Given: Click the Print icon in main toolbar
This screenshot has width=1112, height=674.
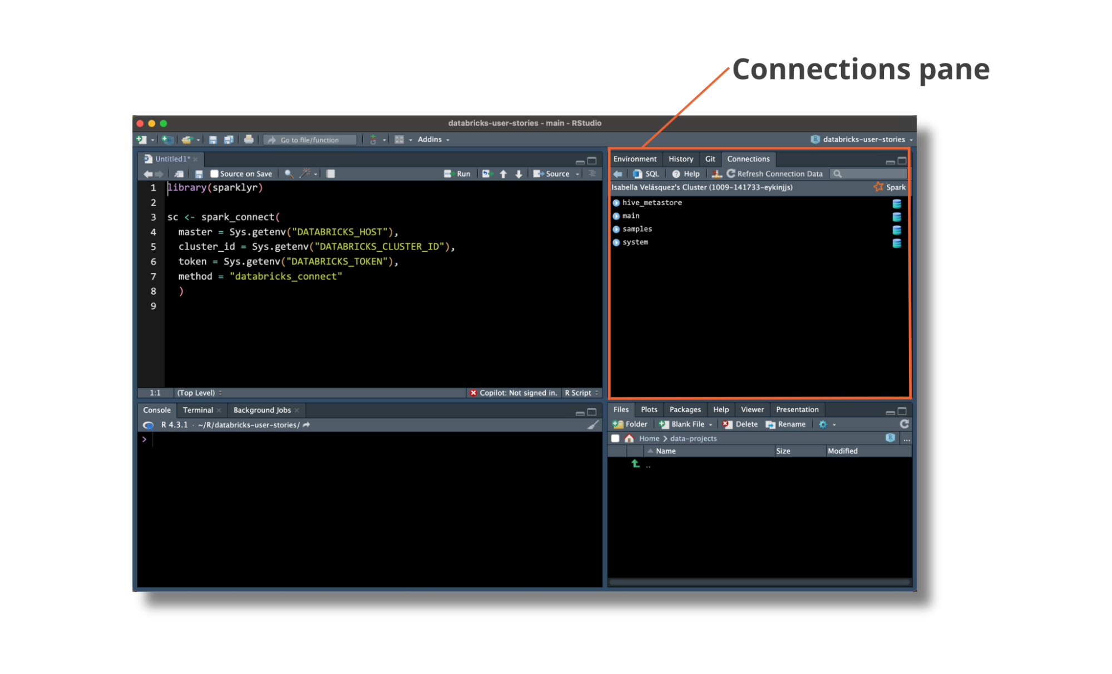Looking at the screenshot, I should click(x=249, y=139).
